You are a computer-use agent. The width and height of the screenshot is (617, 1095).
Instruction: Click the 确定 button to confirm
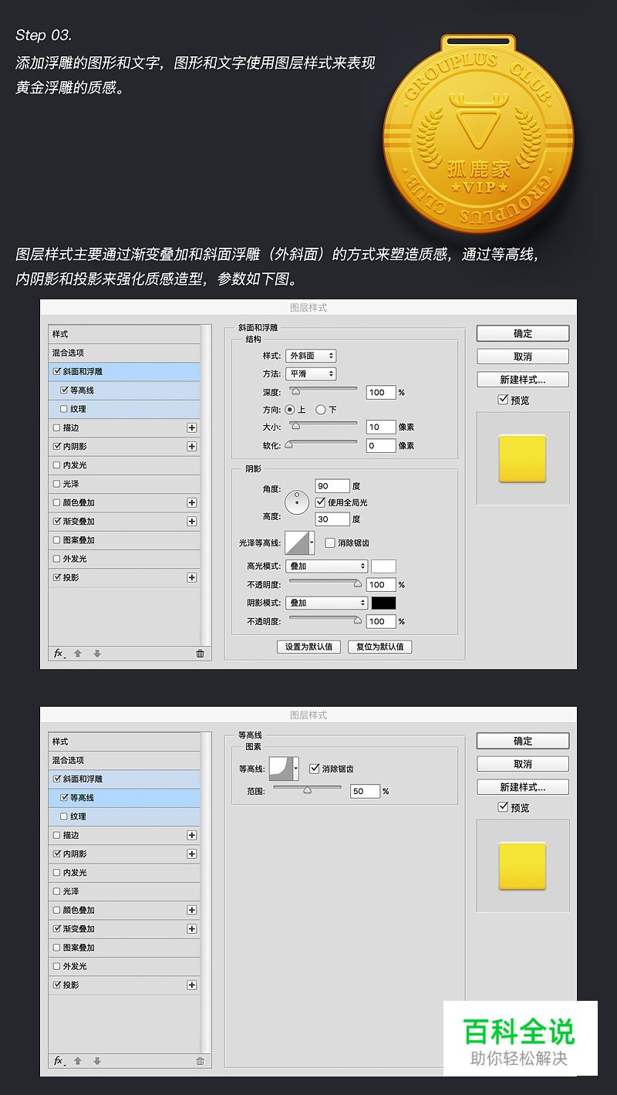click(x=522, y=333)
